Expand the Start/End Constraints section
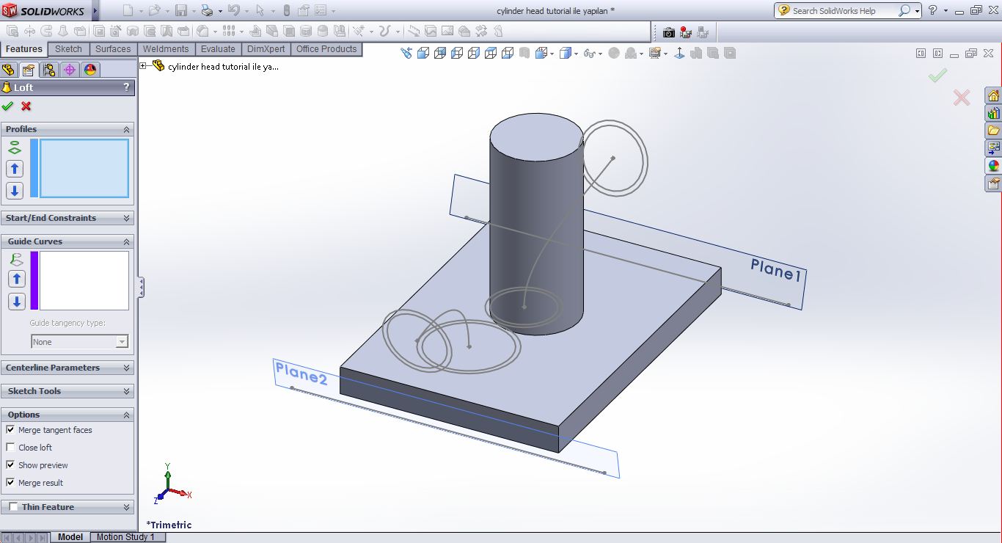The height and width of the screenshot is (543, 1002). click(x=126, y=218)
